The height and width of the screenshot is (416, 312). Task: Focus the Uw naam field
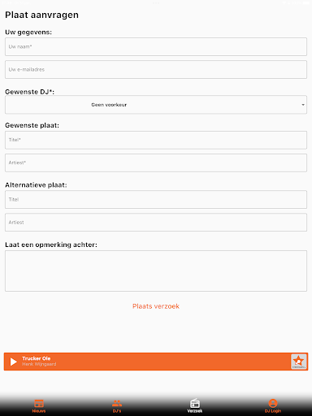(156, 47)
